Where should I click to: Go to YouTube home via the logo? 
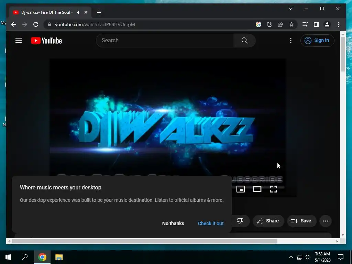point(46,41)
